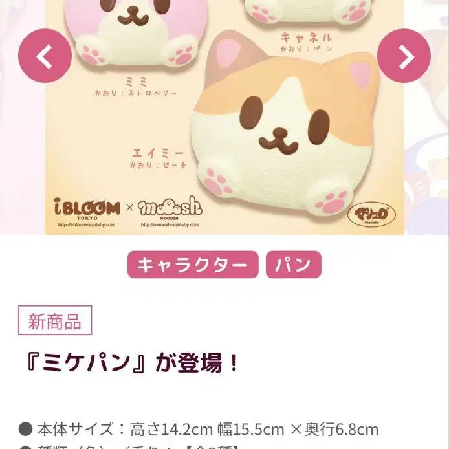Click the 新商品 new product badge
This screenshot has width=449, height=449.
tap(55, 320)
